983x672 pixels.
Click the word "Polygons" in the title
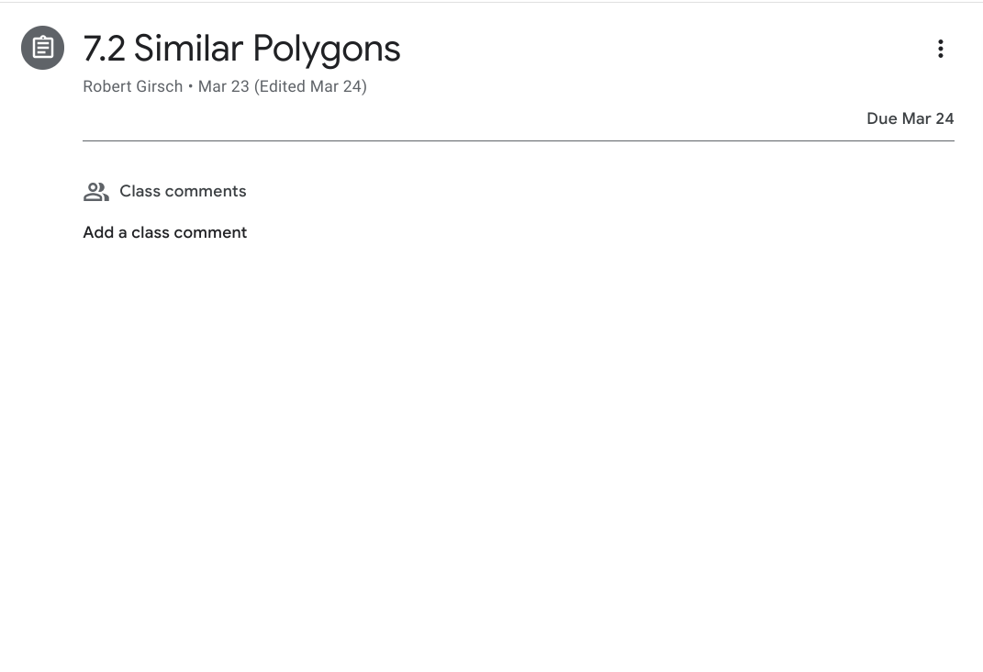[x=327, y=49]
